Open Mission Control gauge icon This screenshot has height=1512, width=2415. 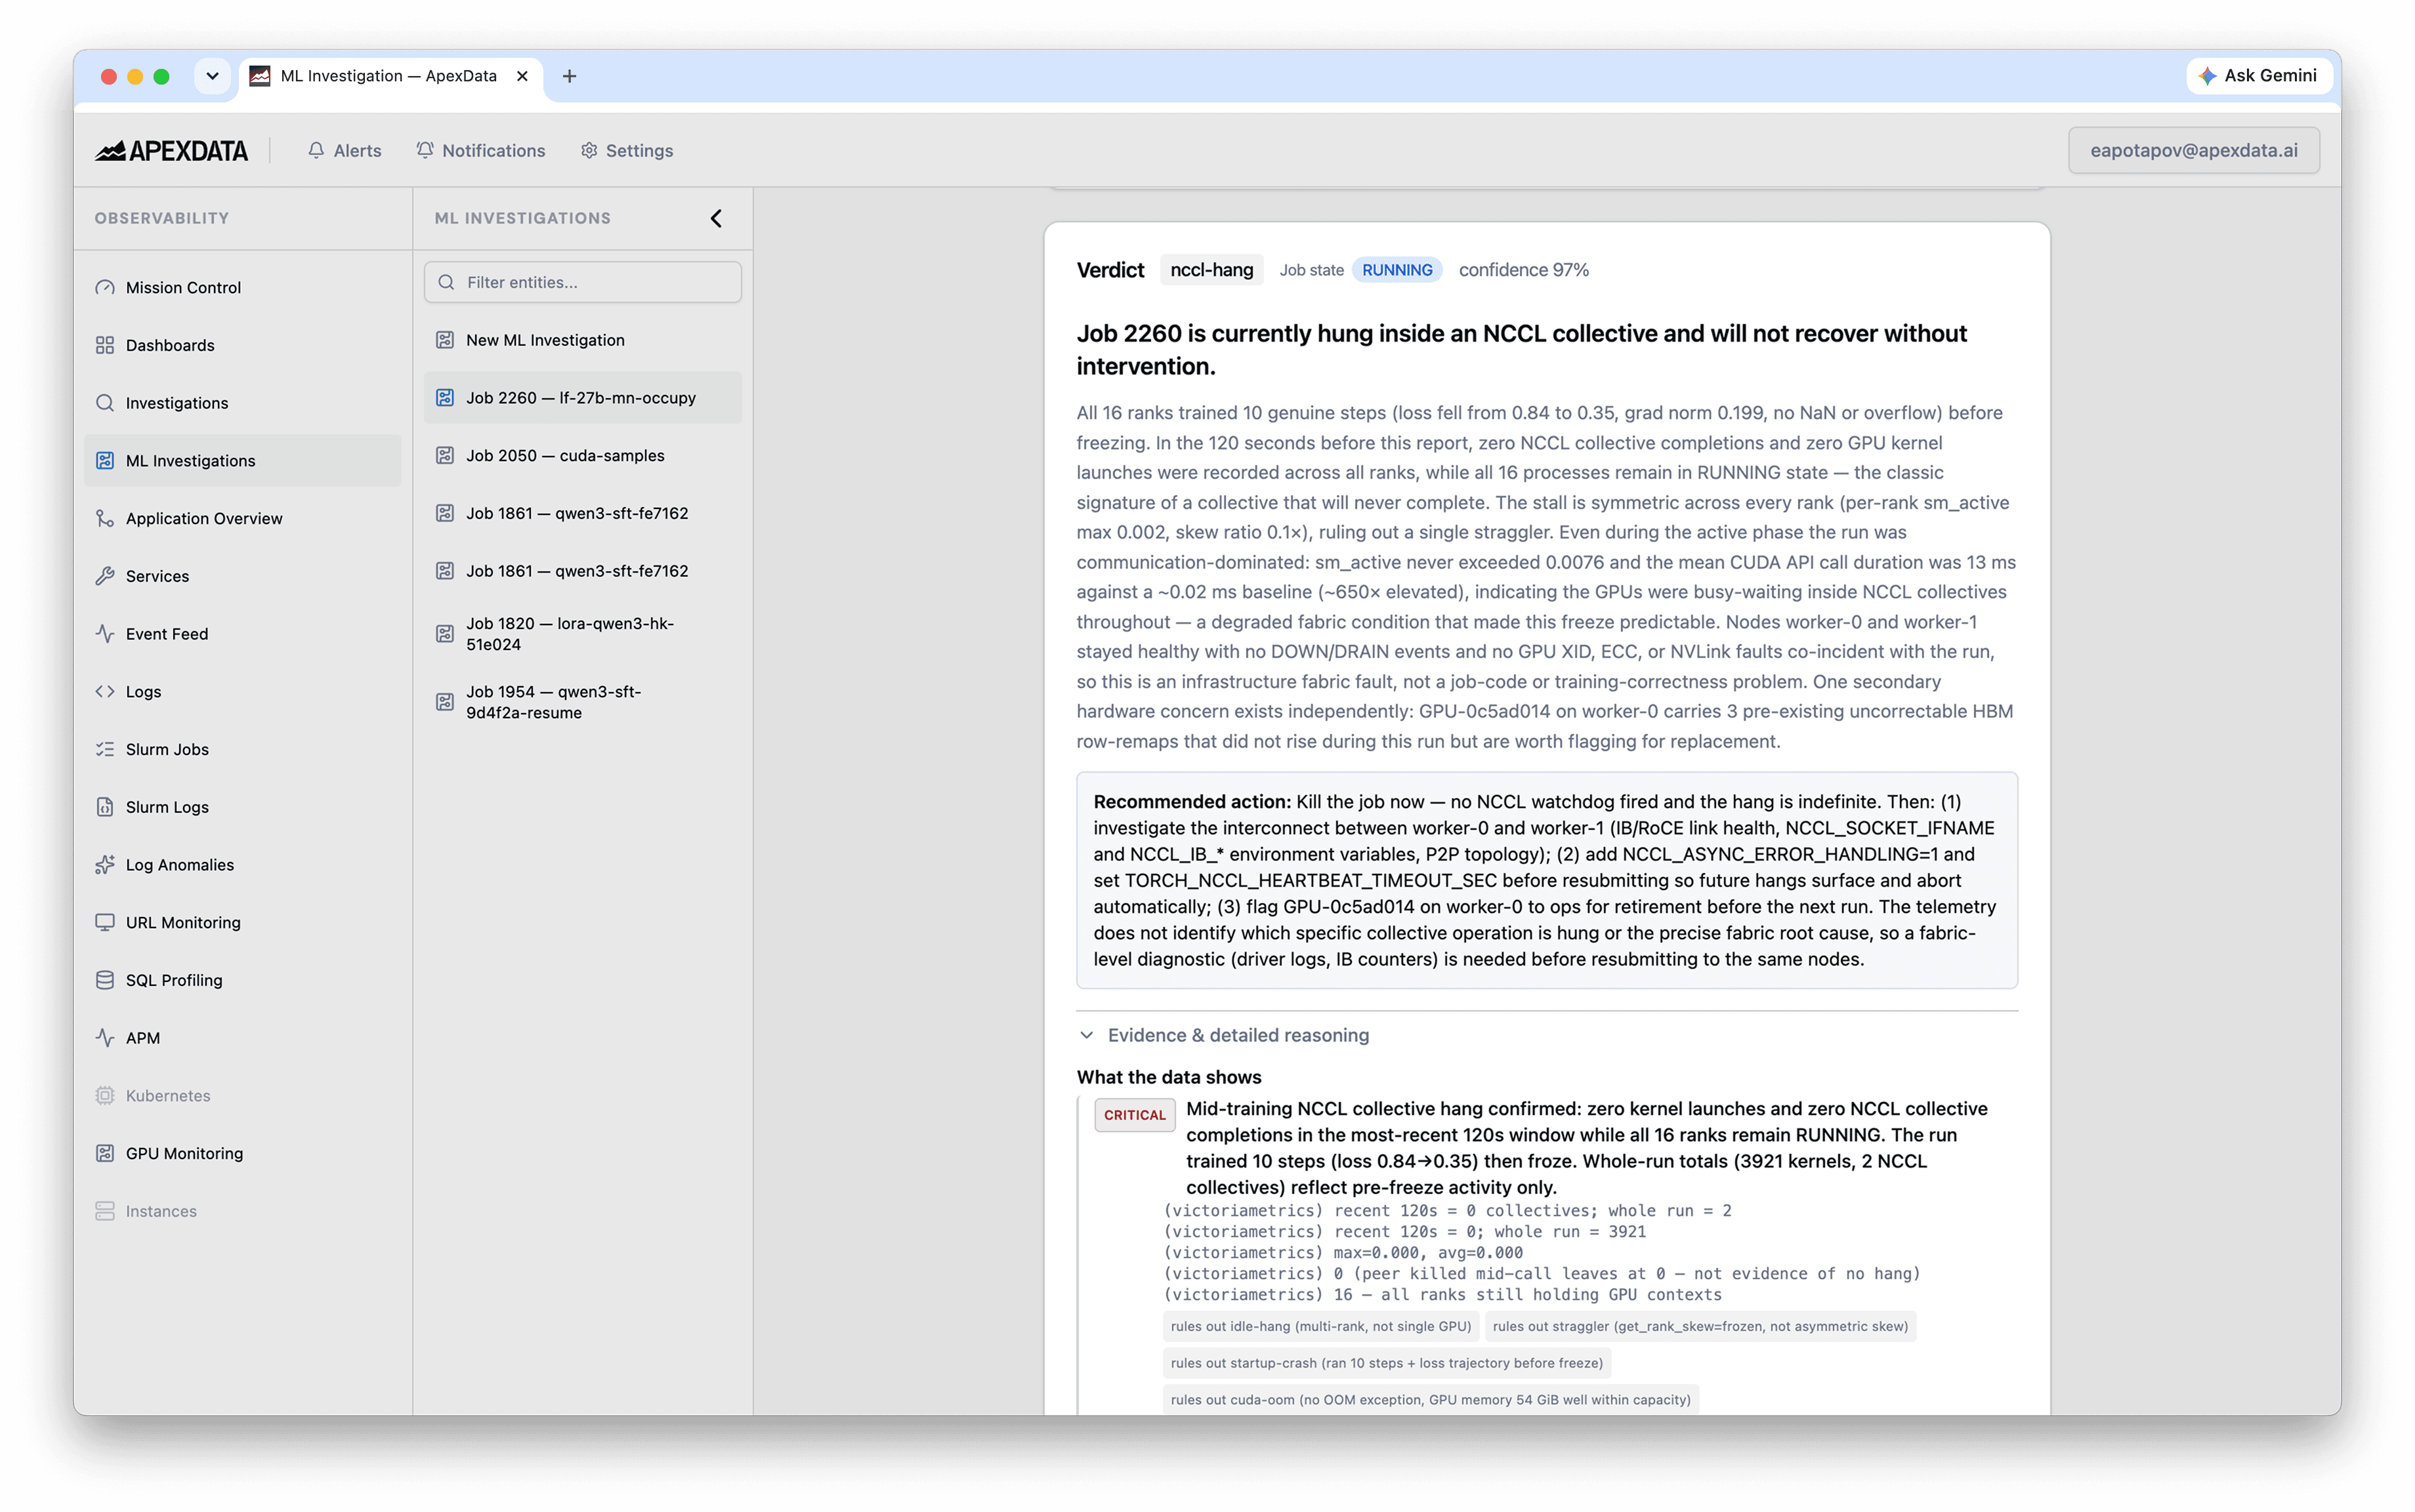point(105,287)
